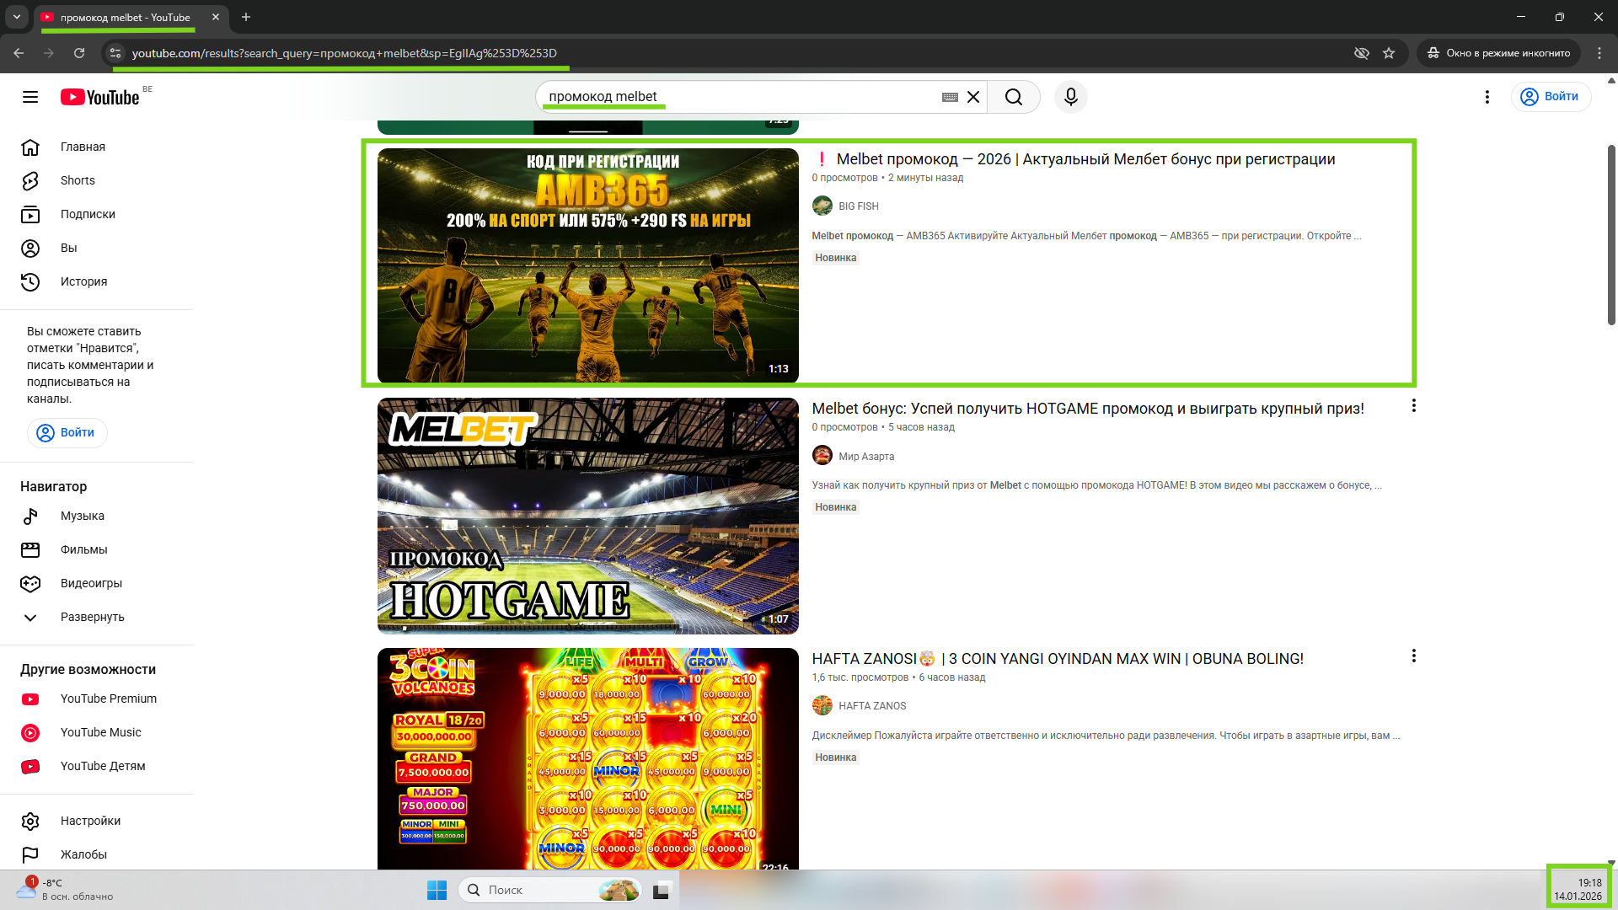1618x910 pixels.
Task: Open YouTube settings three-dot menu
Action: [1487, 97]
